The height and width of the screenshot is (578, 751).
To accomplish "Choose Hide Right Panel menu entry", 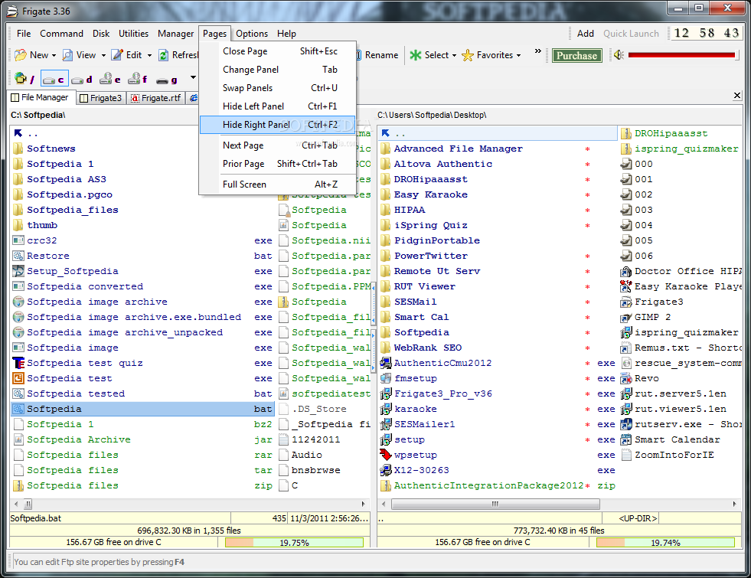I will pyautogui.click(x=277, y=125).
